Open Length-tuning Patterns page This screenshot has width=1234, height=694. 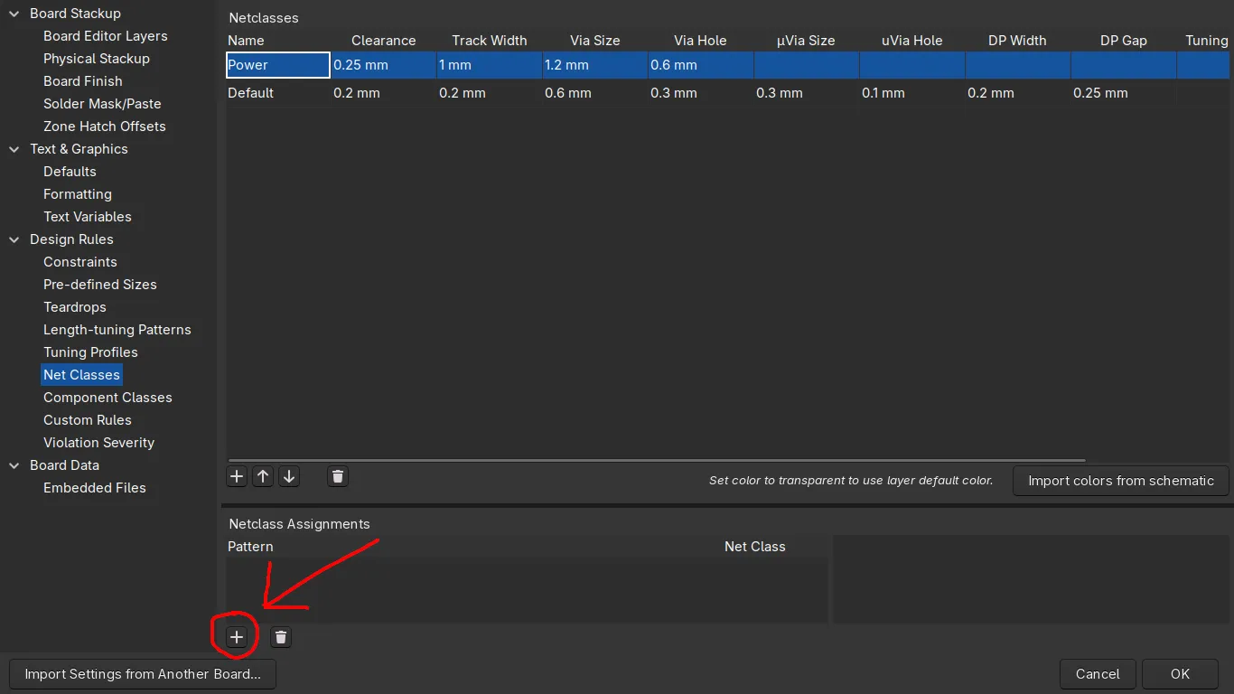coord(117,330)
